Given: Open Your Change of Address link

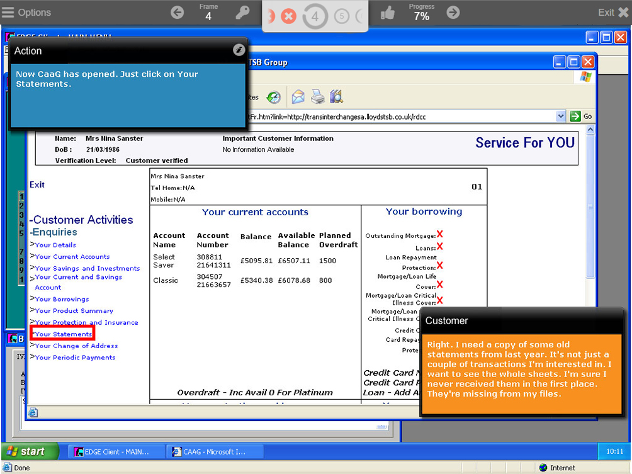Looking at the screenshot, I should tap(76, 346).
